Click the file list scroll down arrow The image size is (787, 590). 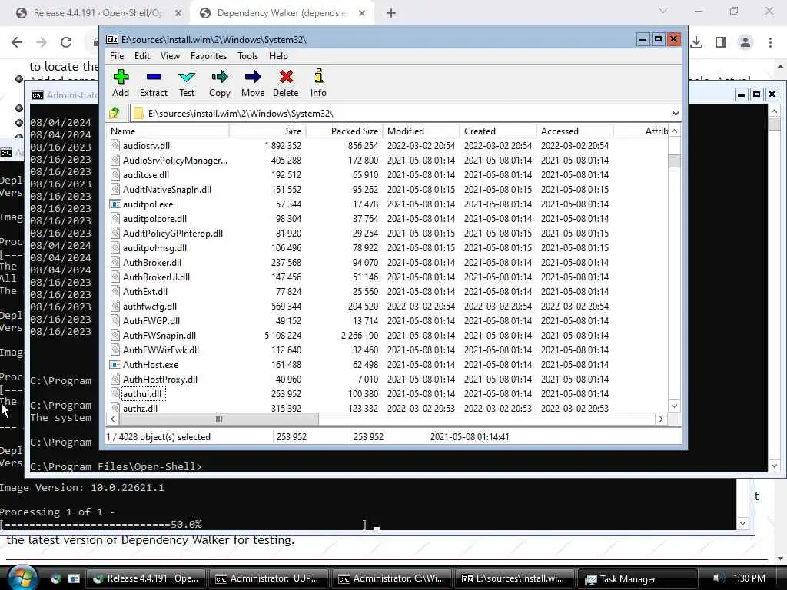pos(675,406)
